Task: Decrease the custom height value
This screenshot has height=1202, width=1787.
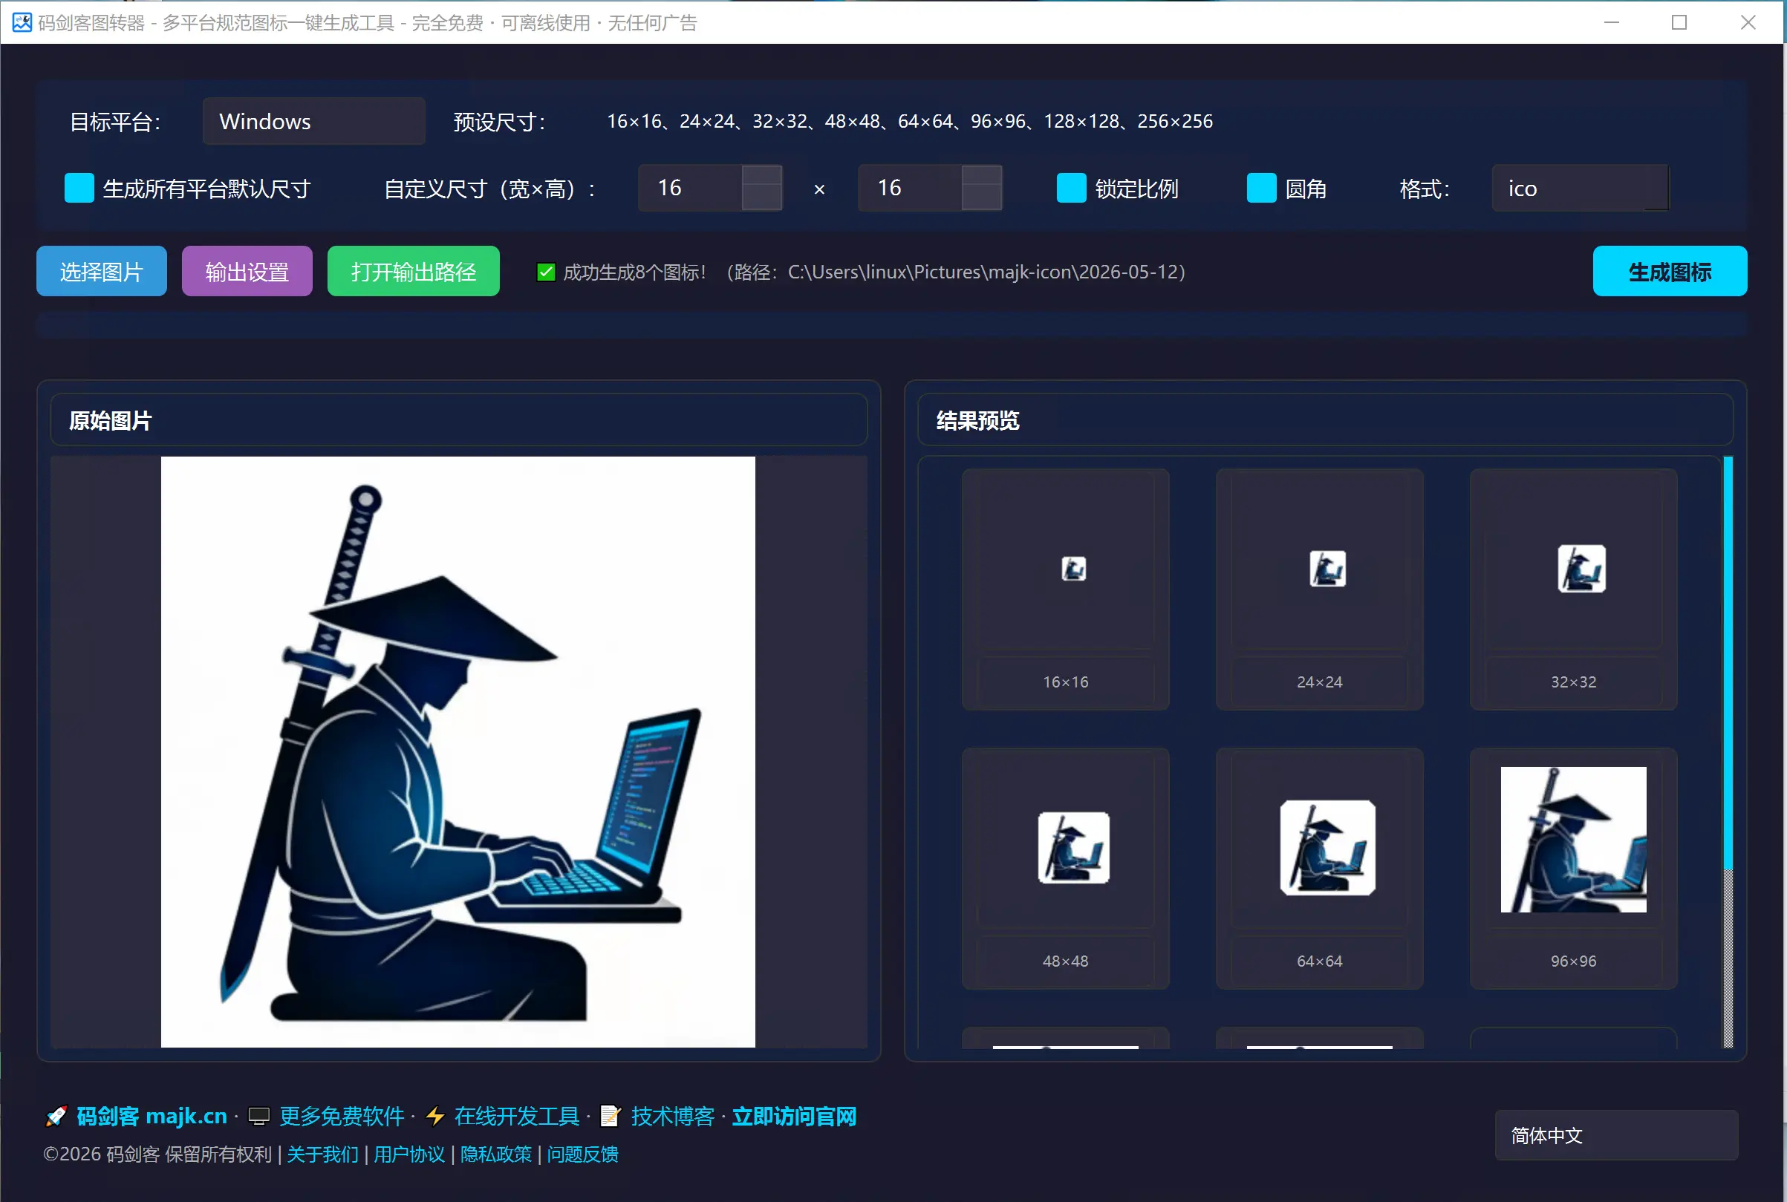Action: pos(981,198)
